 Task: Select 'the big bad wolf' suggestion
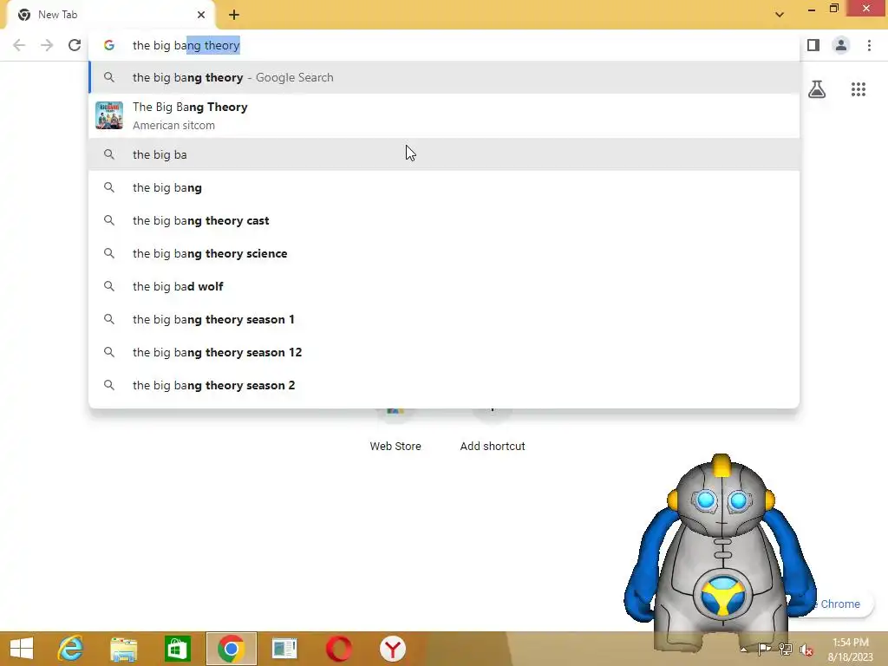coord(444,286)
